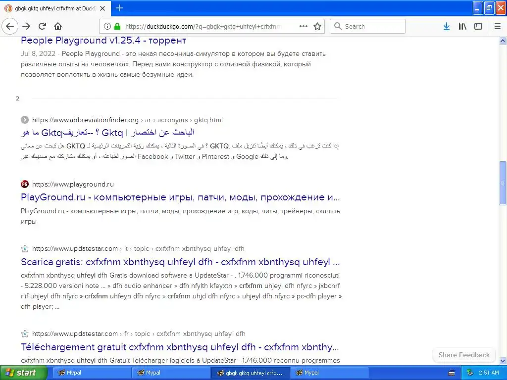Open the downloads arrow panel
Image resolution: width=507 pixels, height=380 pixels.
(447, 26)
